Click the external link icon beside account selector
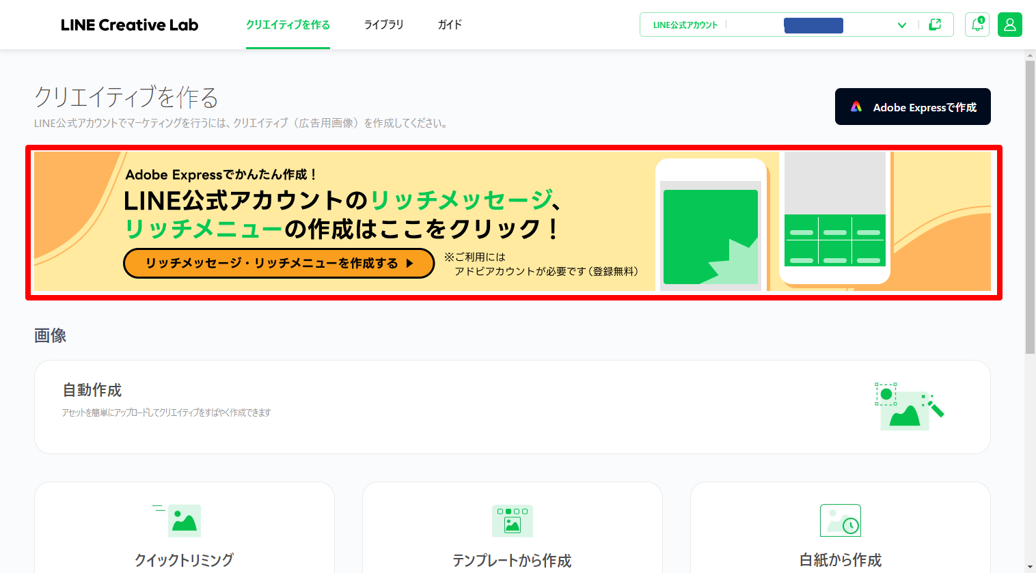1036x573 pixels. [934, 25]
